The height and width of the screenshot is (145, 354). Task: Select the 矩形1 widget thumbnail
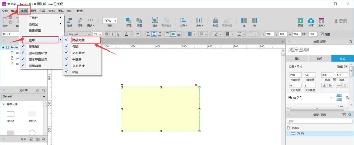pos(10,114)
